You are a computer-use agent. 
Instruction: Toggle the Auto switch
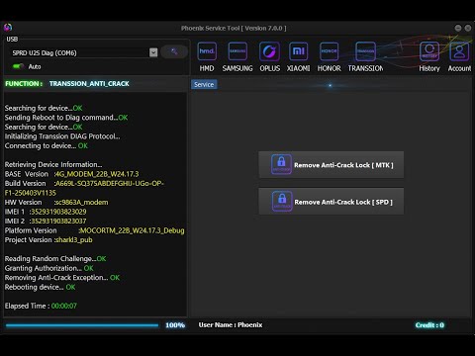pos(18,66)
